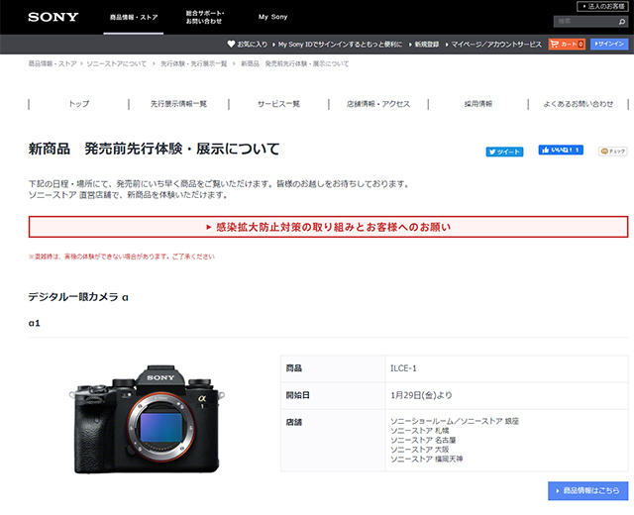Click ソニーストアについて breadcrumb link
This screenshot has width=634, height=515.
click(x=120, y=63)
